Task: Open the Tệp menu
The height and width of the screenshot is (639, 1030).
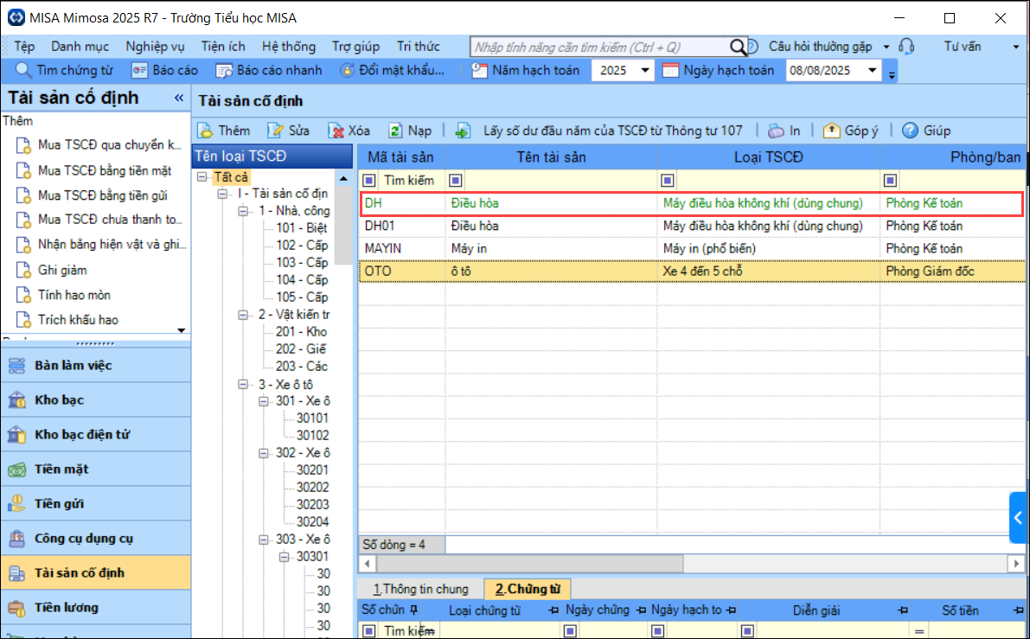Action: pos(24,47)
